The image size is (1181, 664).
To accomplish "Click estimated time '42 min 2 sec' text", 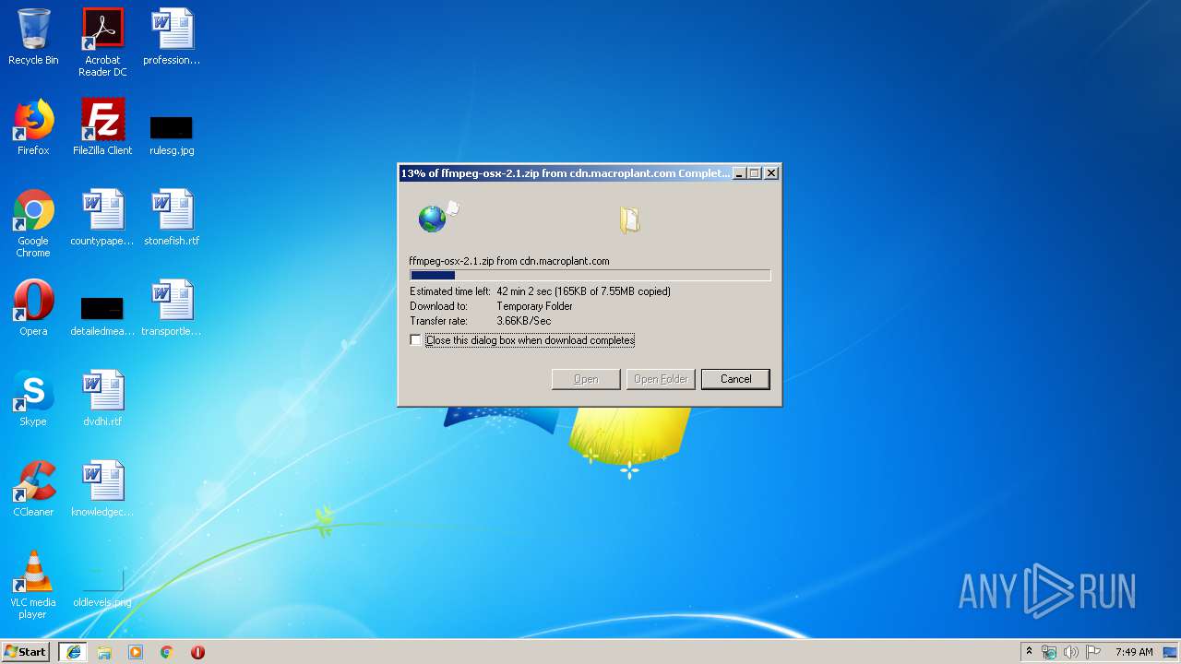I will (x=525, y=291).
